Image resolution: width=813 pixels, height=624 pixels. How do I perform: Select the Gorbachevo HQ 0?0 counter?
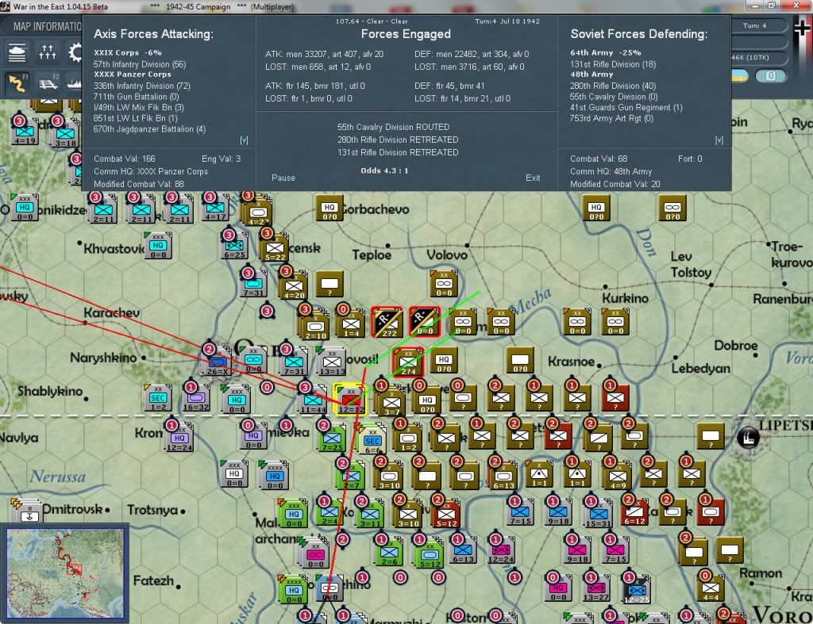coord(329,209)
